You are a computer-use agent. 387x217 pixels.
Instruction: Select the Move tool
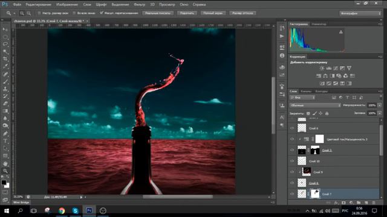coord(5,30)
